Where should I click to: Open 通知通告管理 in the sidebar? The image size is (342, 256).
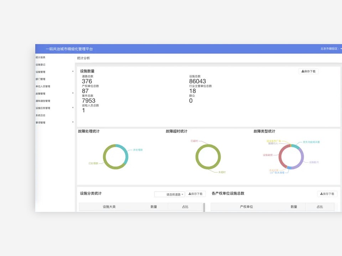point(43,101)
